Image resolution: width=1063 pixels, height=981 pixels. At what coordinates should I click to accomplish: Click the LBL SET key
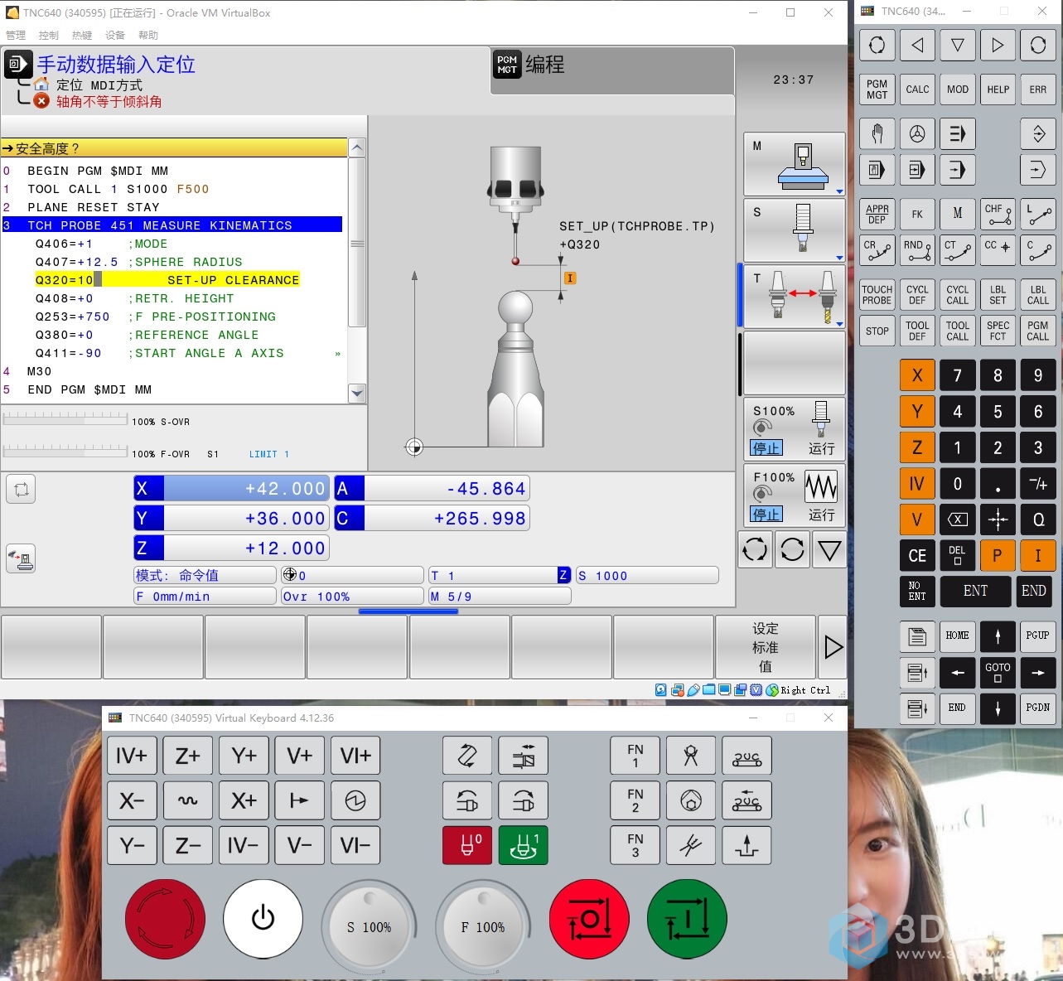pos(998,295)
